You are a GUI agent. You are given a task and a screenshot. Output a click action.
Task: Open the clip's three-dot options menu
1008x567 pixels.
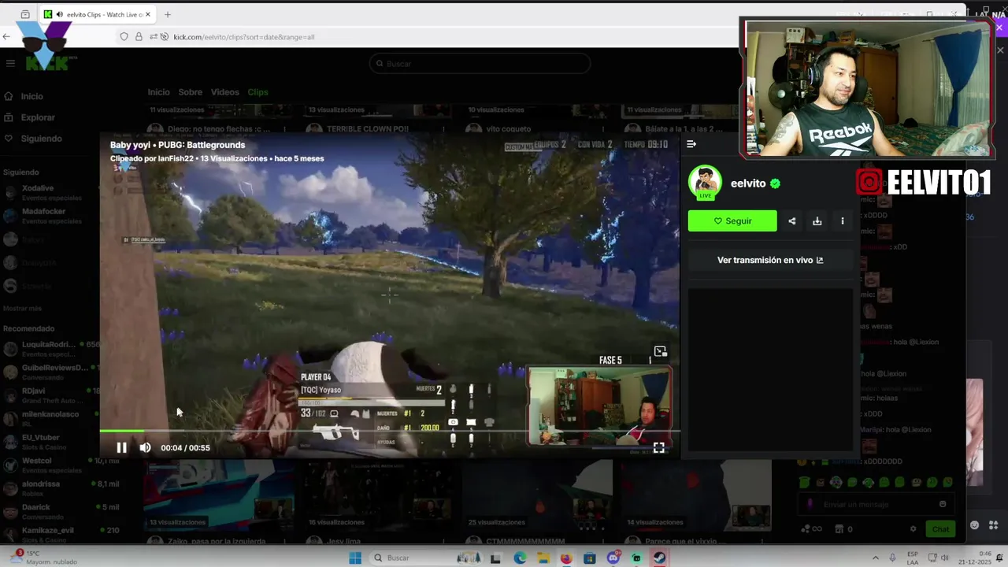[843, 221]
